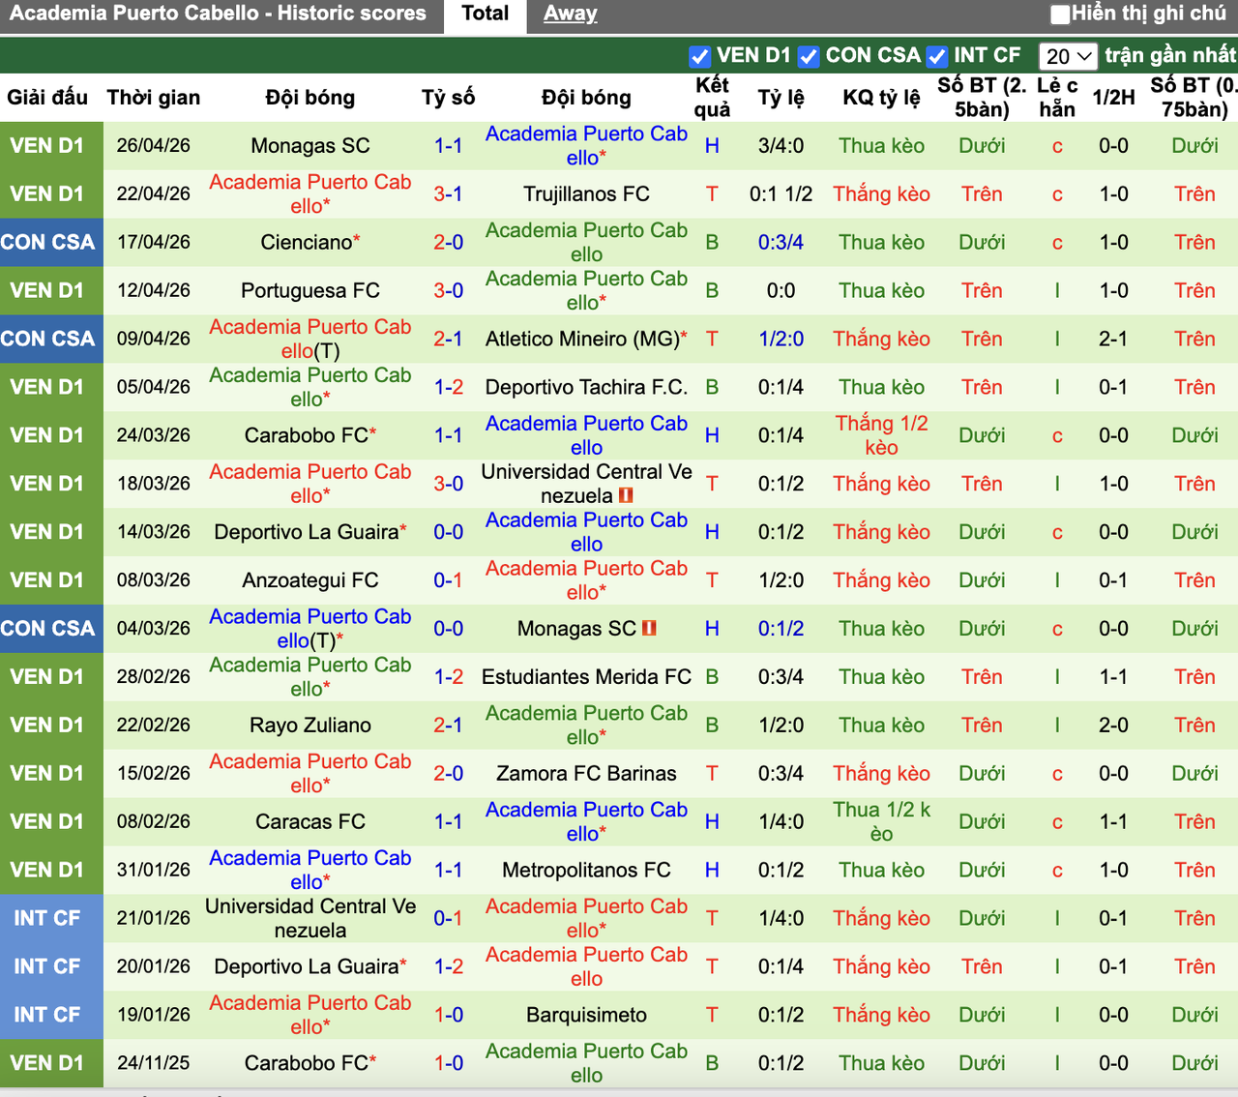Click the 1/2H column header
The width and height of the screenshot is (1238, 1097).
coord(1113,98)
